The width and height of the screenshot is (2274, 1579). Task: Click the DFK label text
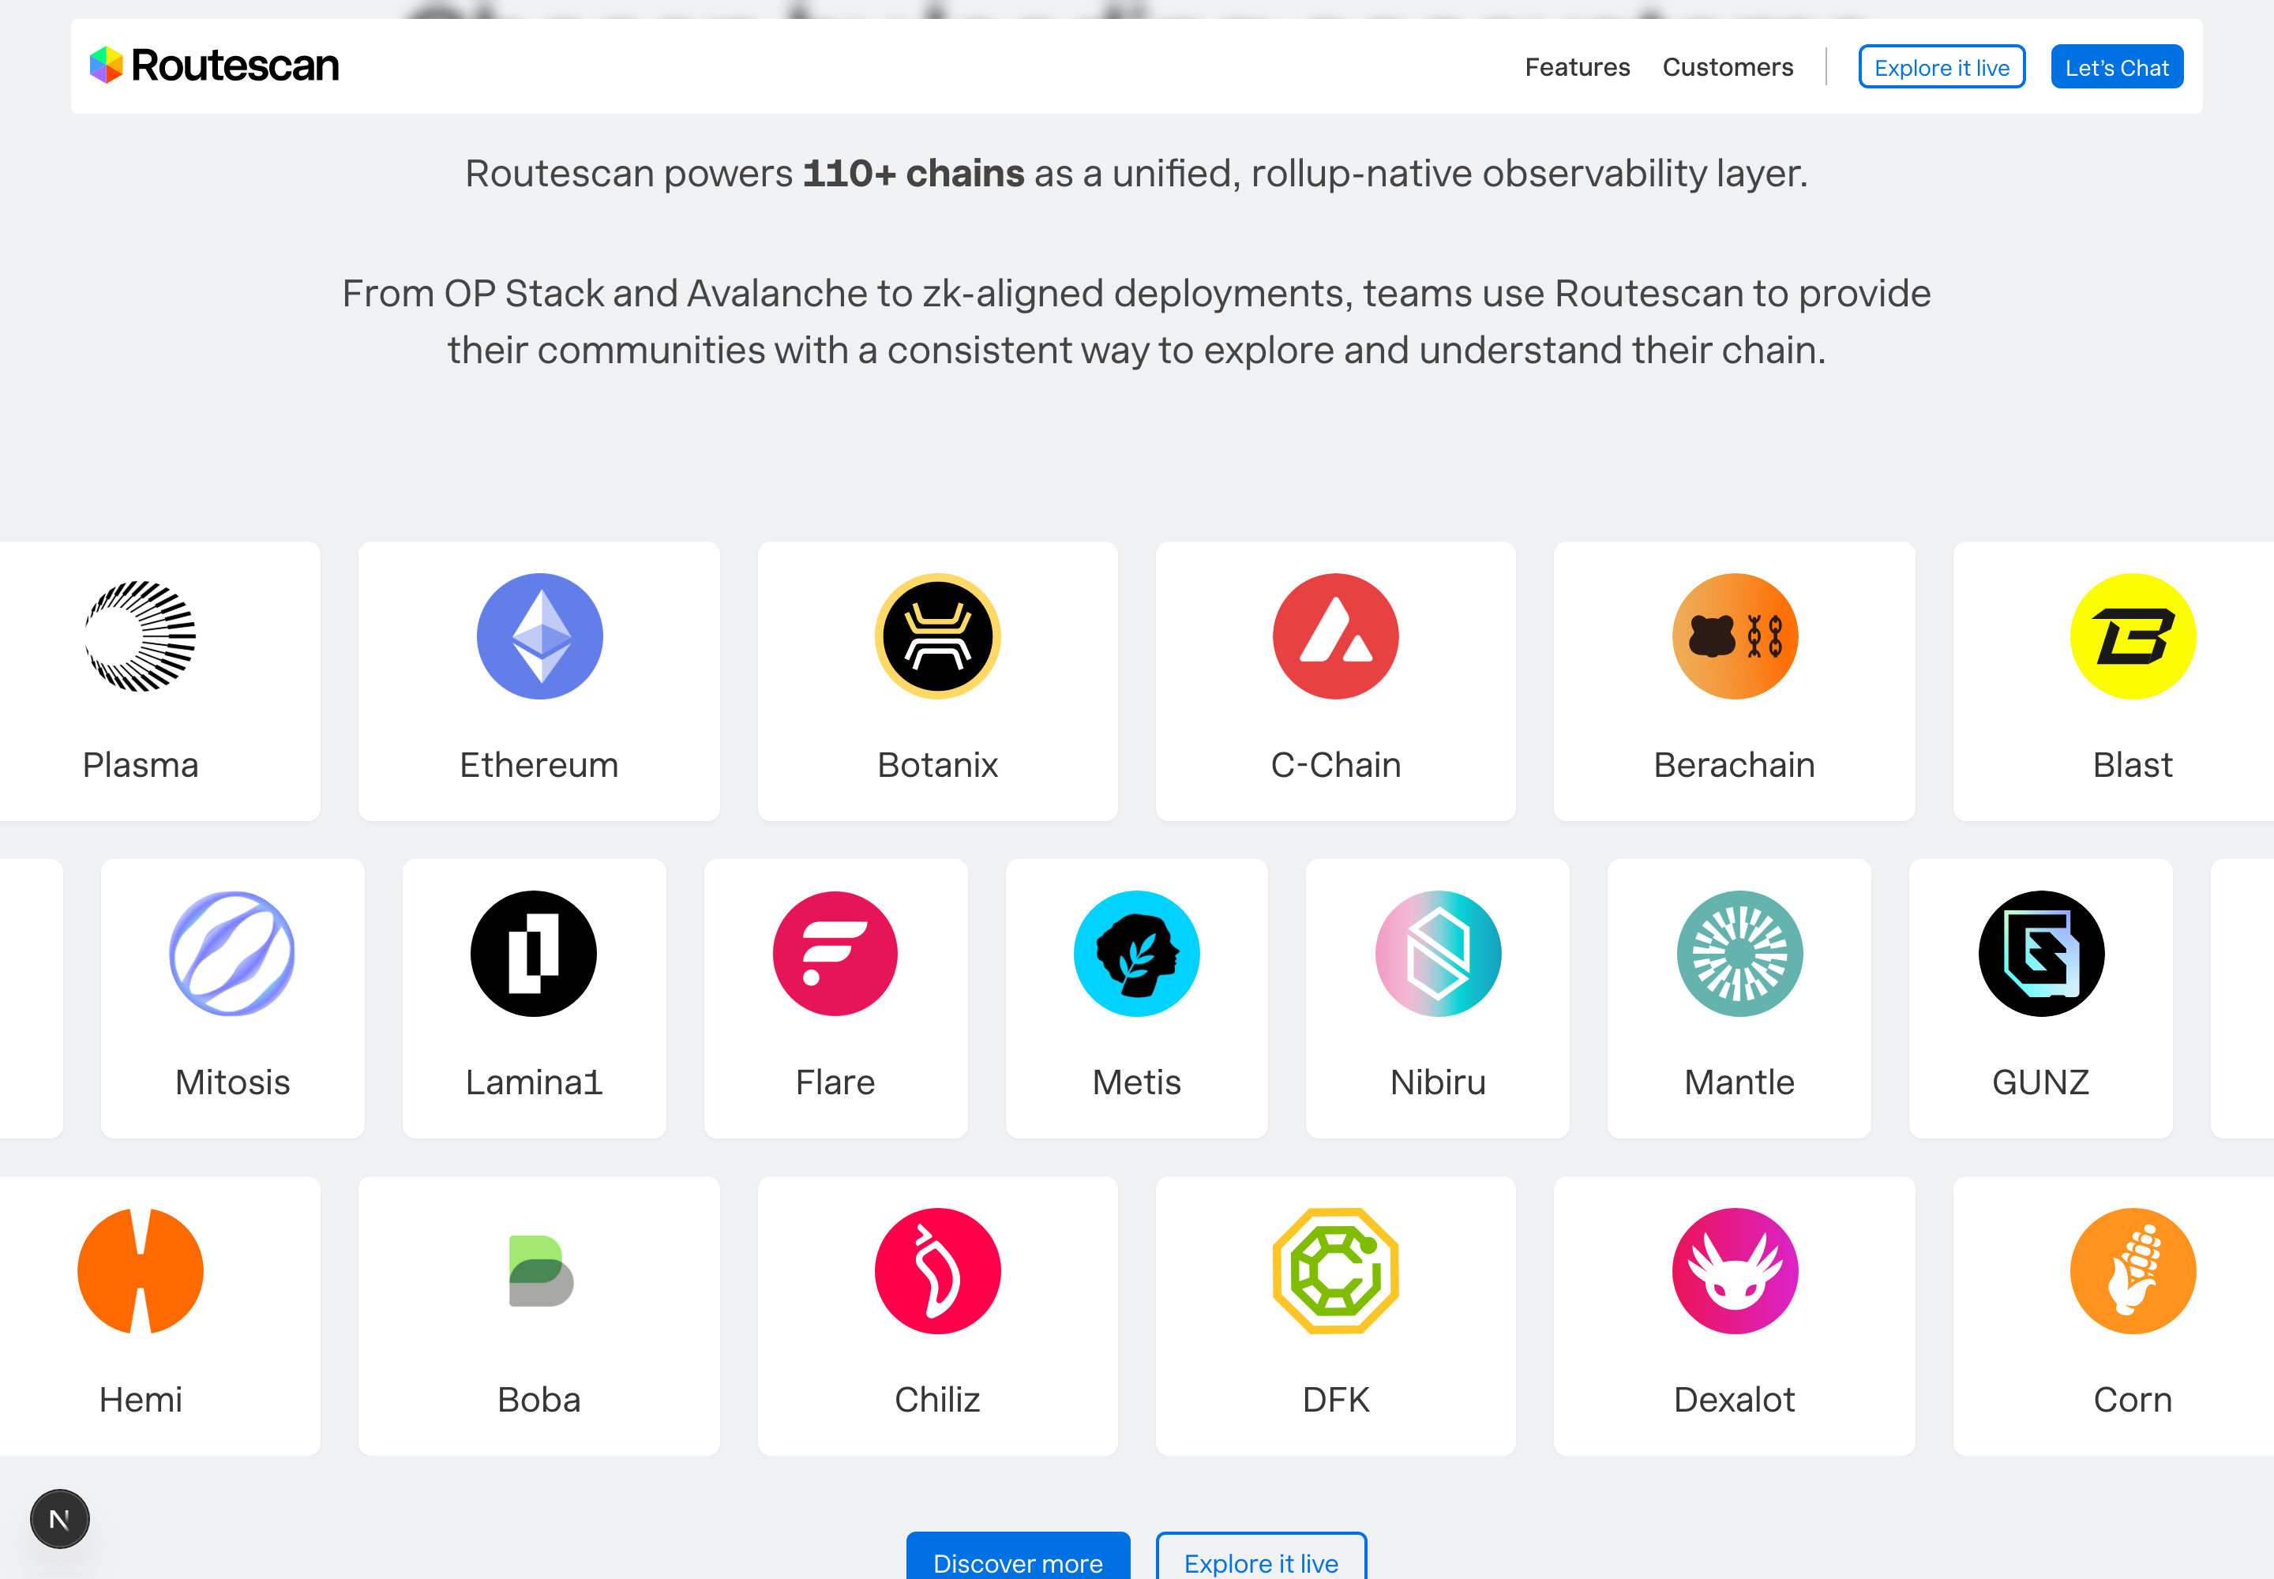tap(1336, 1400)
